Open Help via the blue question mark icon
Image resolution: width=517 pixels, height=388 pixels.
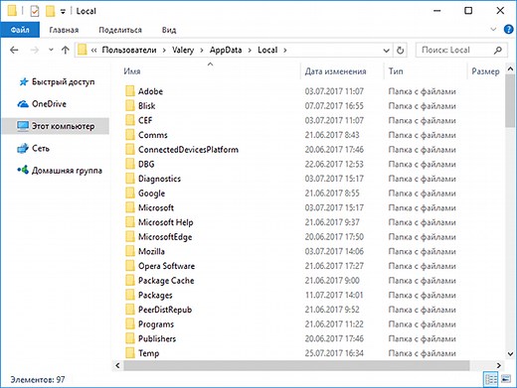click(x=508, y=30)
